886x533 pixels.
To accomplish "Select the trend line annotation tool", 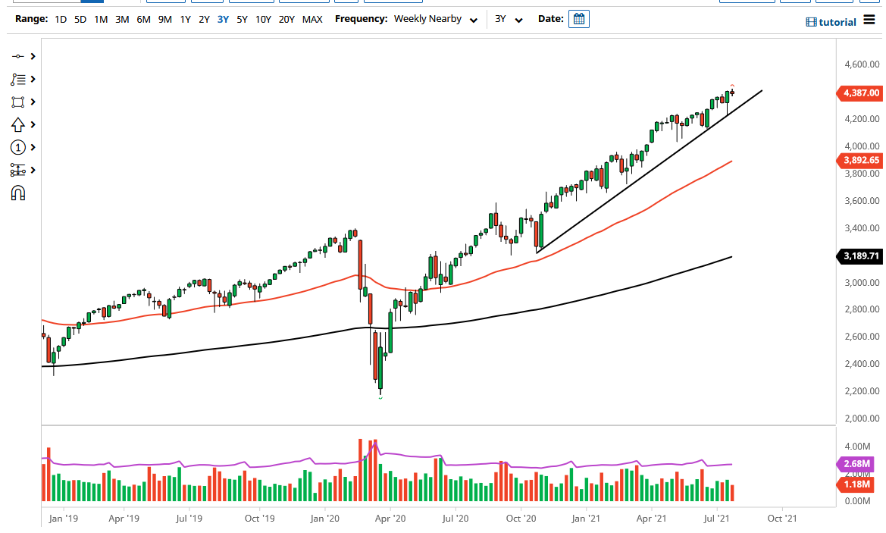I will (x=18, y=79).
